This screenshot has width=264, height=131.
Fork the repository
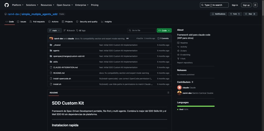(235, 14)
